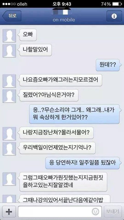Select the 뭔데?? message bubble

(x=108, y=65)
